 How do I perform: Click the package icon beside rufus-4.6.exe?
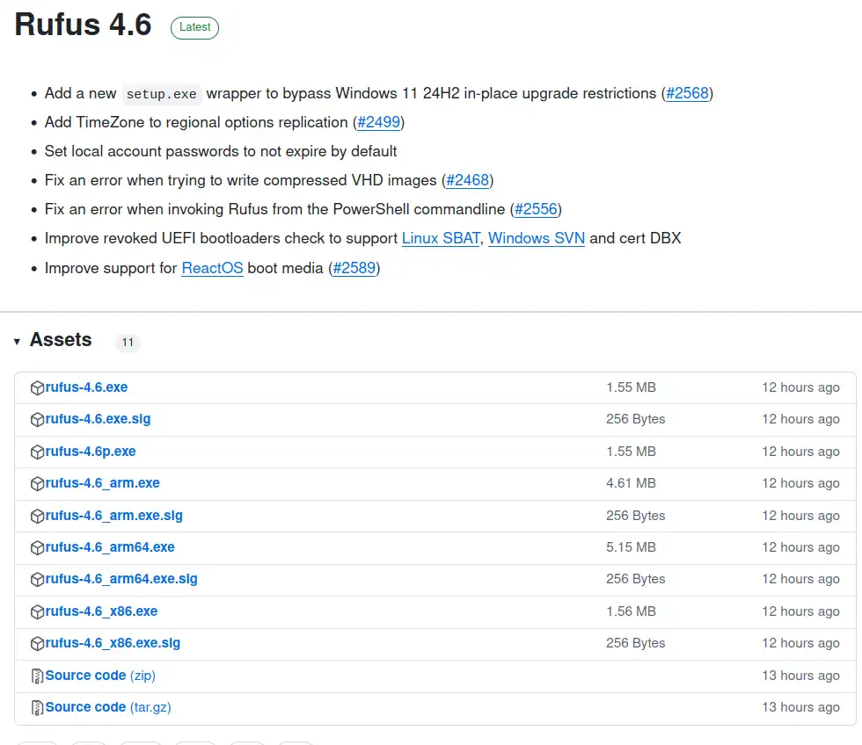coord(37,388)
